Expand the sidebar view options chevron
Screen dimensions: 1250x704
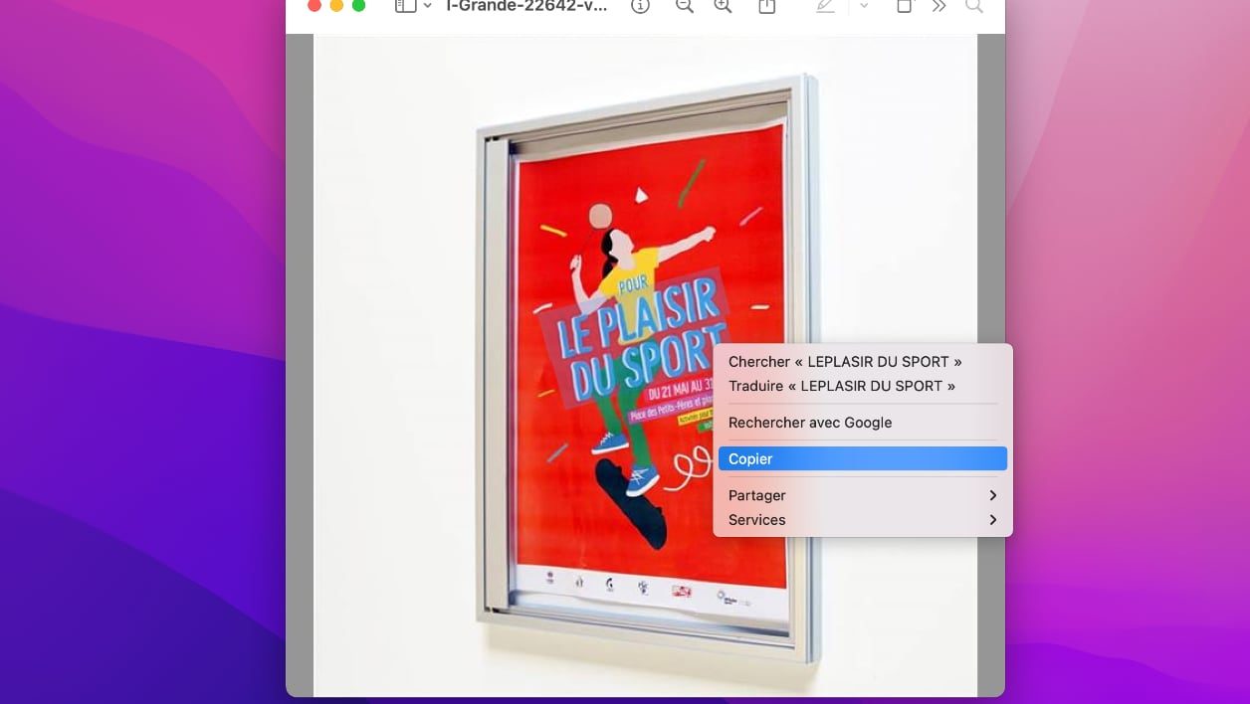tap(428, 6)
